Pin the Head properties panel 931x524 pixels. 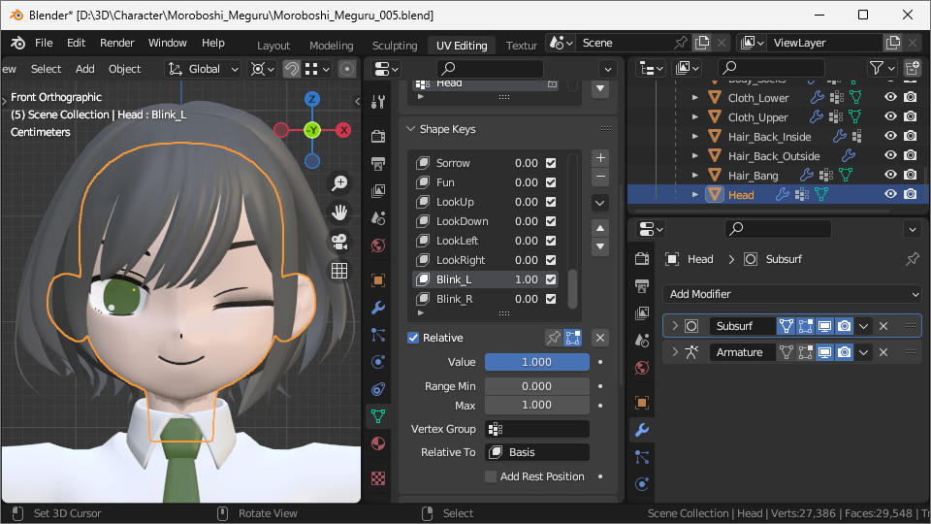tap(912, 259)
